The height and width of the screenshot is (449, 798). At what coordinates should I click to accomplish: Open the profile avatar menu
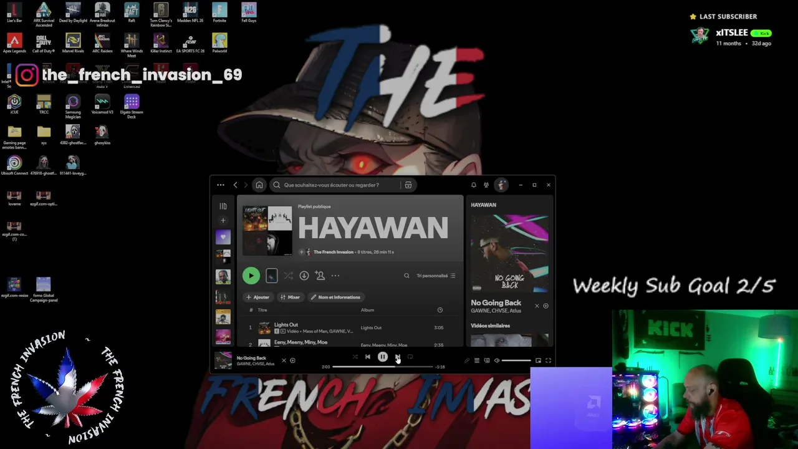(x=501, y=185)
